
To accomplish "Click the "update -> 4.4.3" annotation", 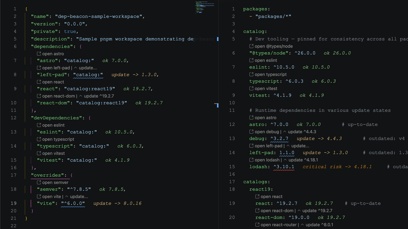I will [x=319, y=138].
